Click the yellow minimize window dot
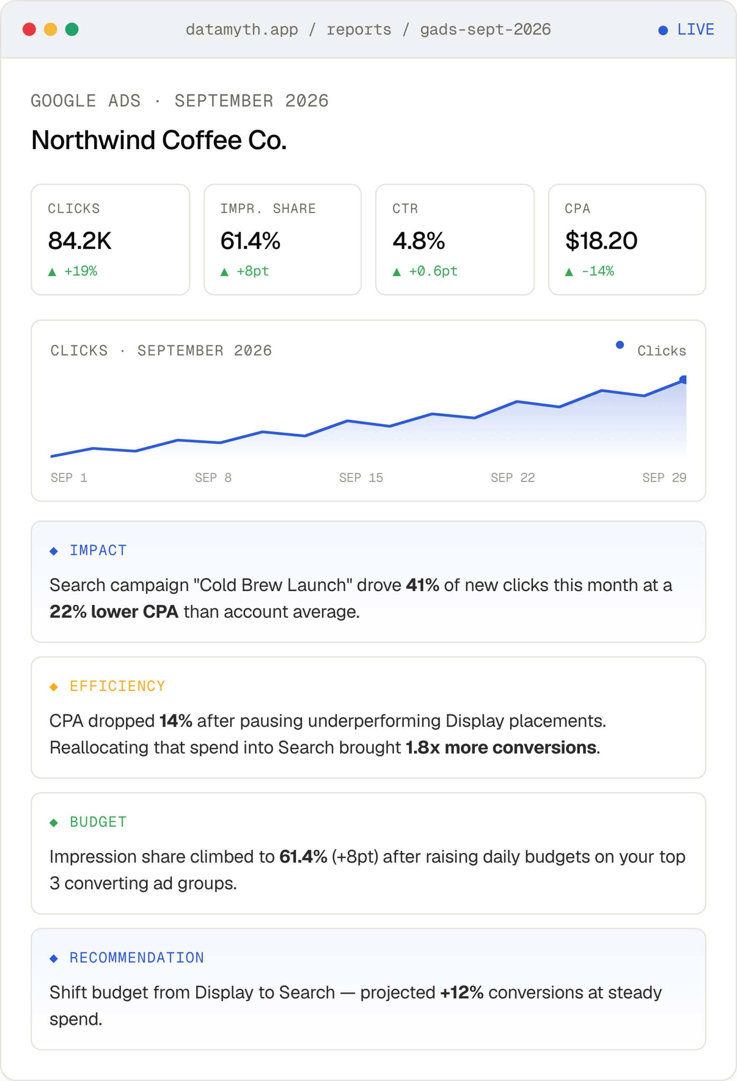Viewport: 737px width, 1081px height. pyautogui.click(x=51, y=29)
